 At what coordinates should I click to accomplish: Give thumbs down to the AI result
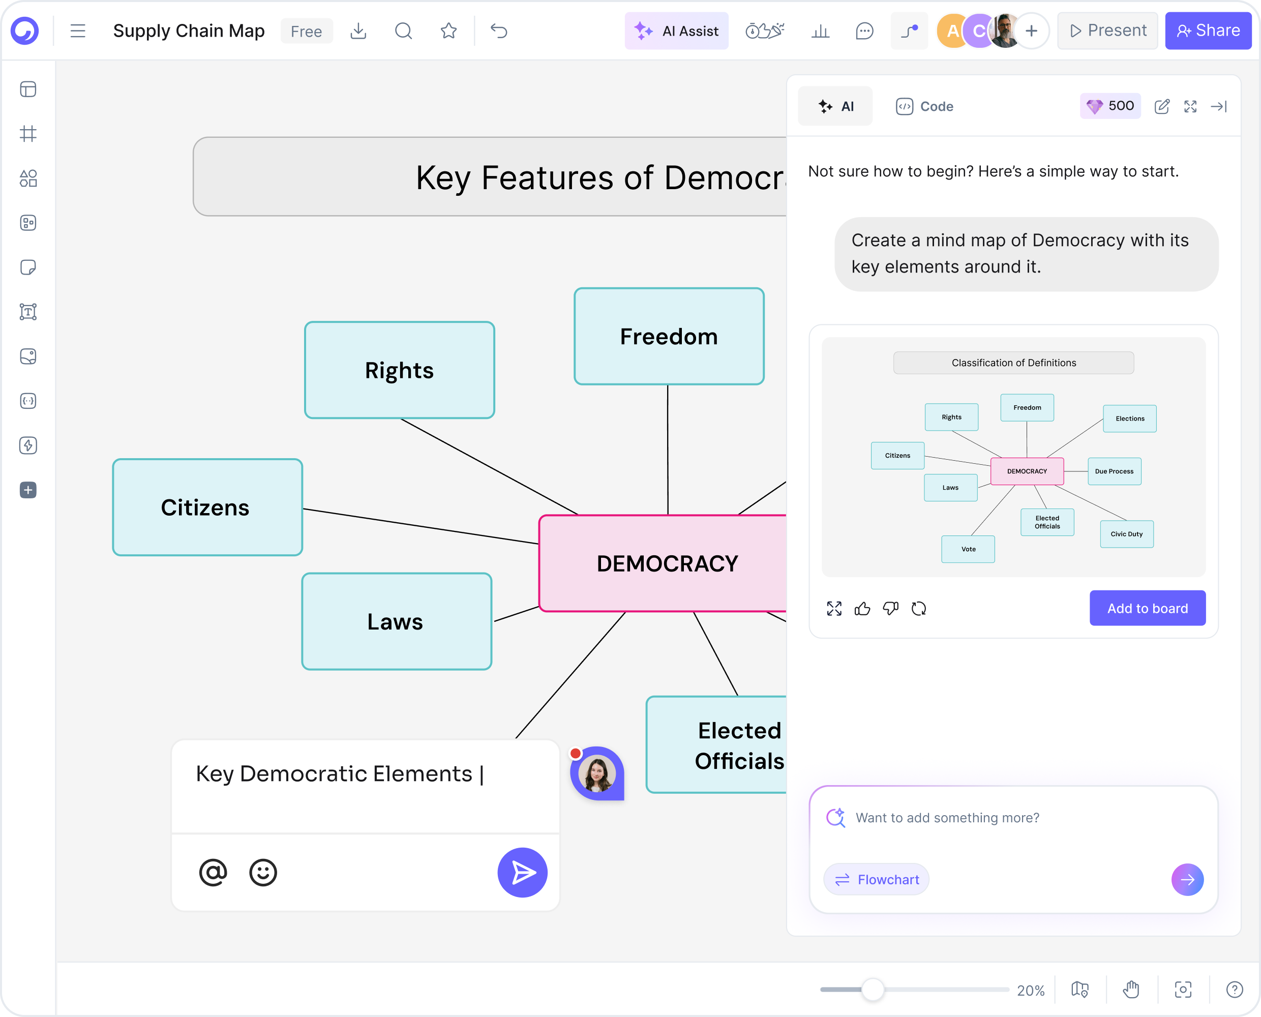(x=891, y=609)
